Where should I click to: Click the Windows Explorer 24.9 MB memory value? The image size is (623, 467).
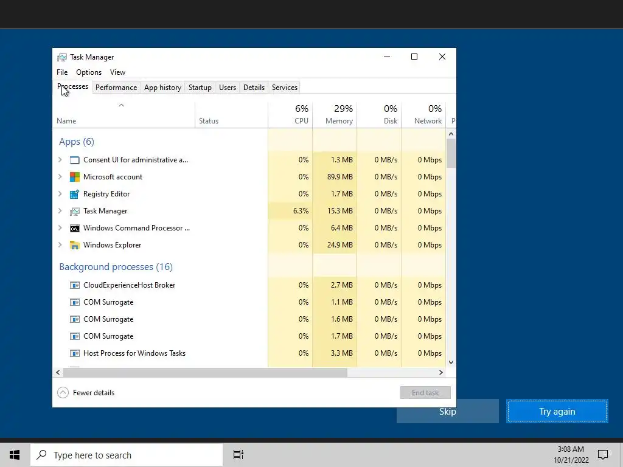[x=339, y=245]
